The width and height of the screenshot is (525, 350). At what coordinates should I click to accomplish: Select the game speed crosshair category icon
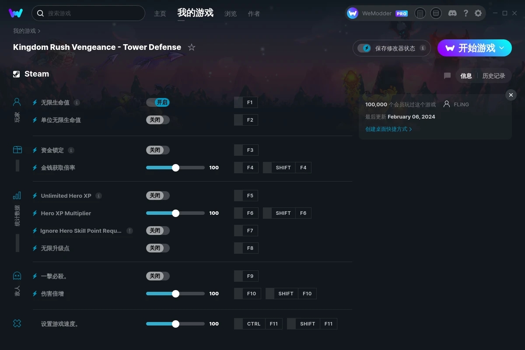point(17,323)
